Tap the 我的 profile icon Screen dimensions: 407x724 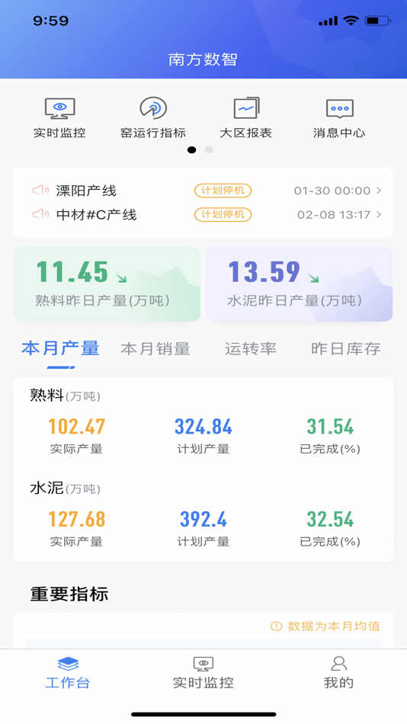(339, 664)
